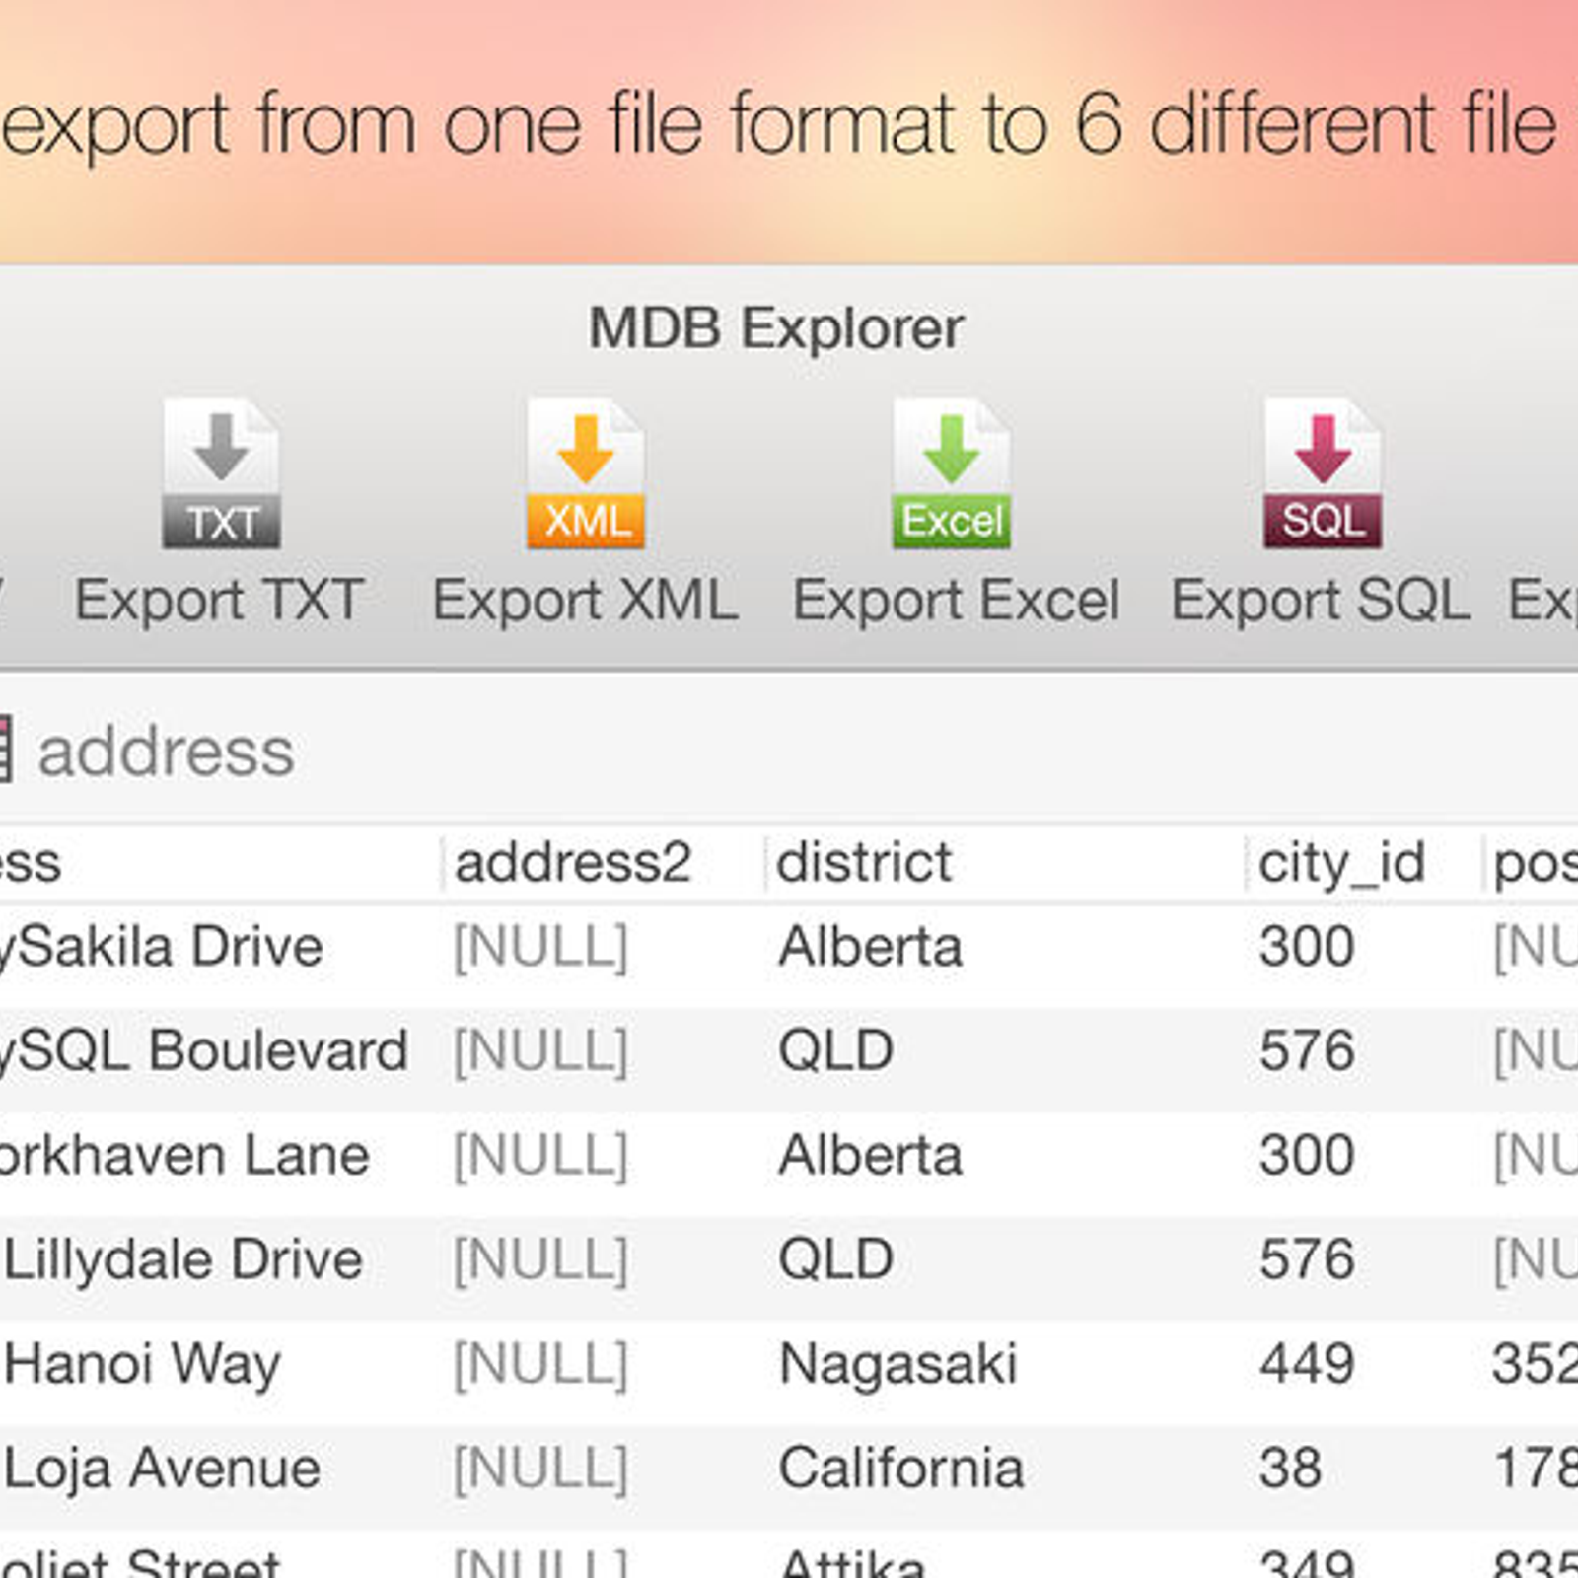Click [NULL] address2 in SQL Boulevard row

[540, 1051]
